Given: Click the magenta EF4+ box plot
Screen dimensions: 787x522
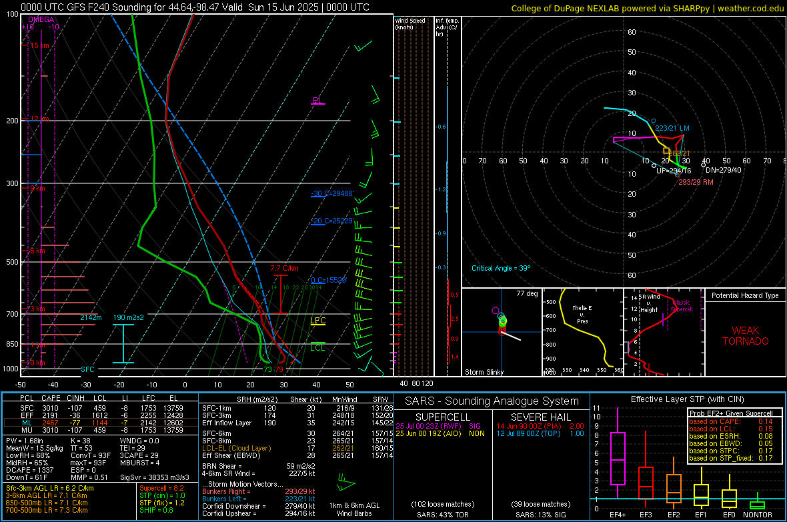Looking at the screenshot, I should pos(618,453).
